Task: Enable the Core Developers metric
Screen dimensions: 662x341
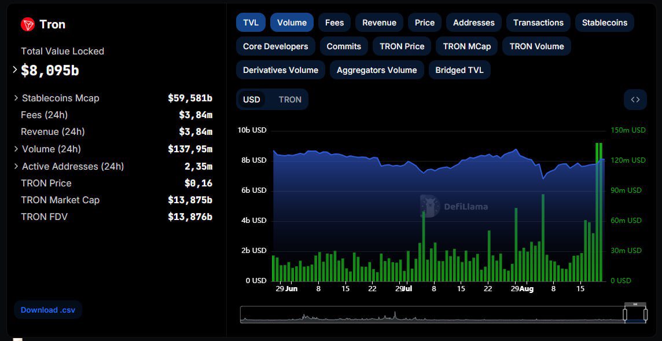Action: pyautogui.click(x=275, y=46)
